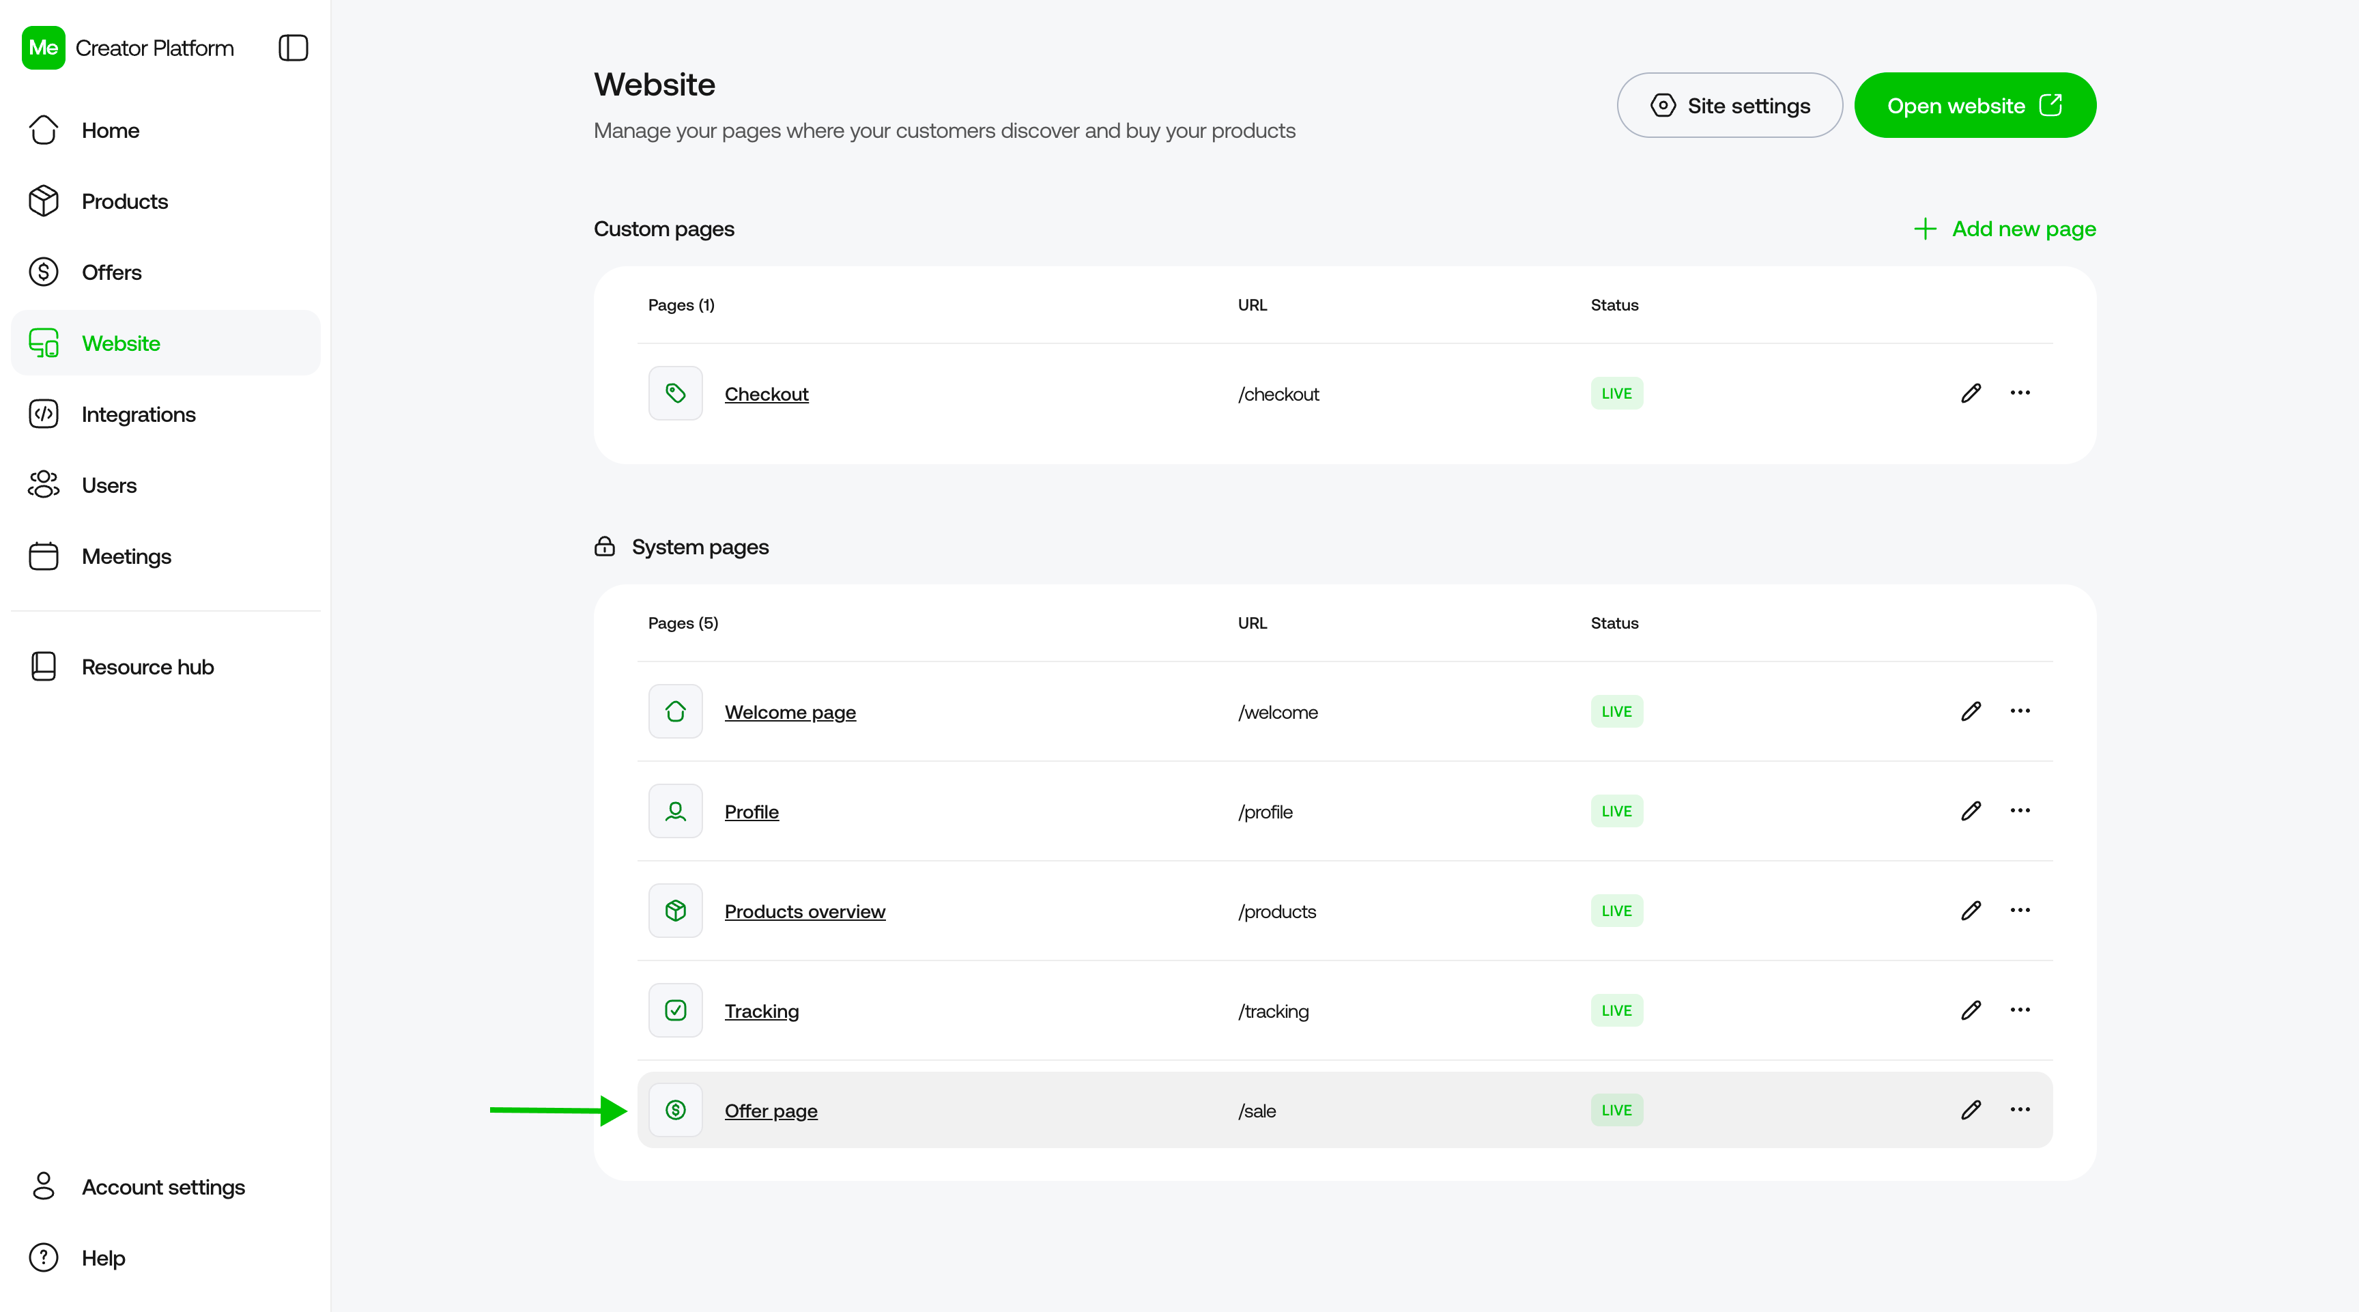Click the System pages lock icon

click(604, 547)
